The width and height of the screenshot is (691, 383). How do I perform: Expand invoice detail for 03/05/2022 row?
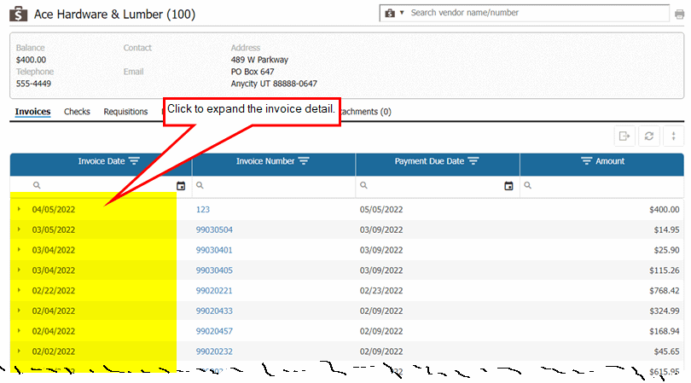coord(19,229)
